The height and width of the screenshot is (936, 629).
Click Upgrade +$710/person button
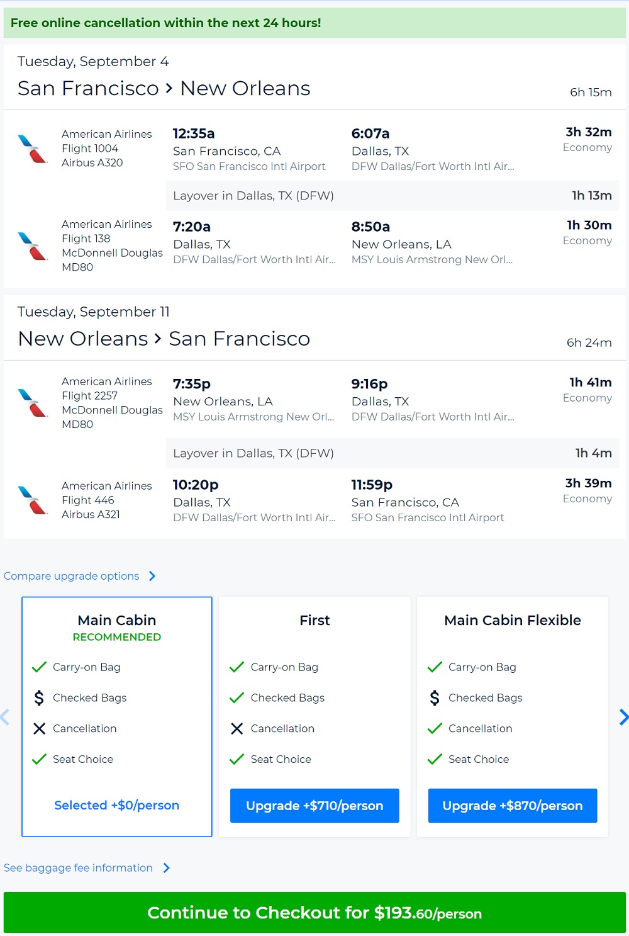[314, 806]
